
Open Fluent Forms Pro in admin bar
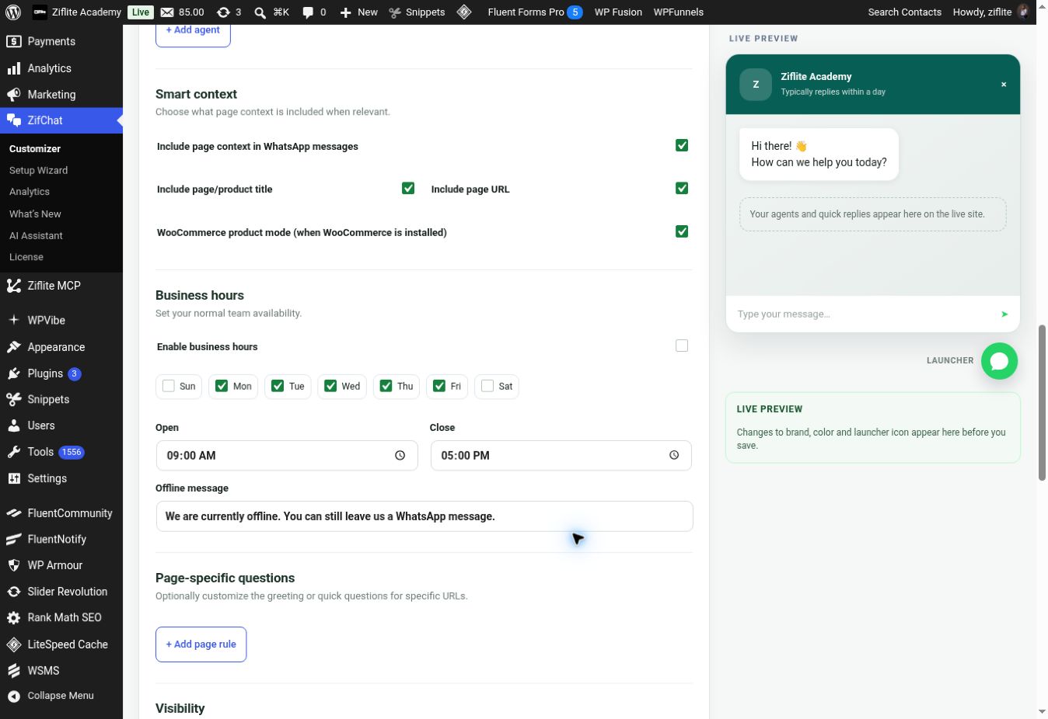pos(535,12)
